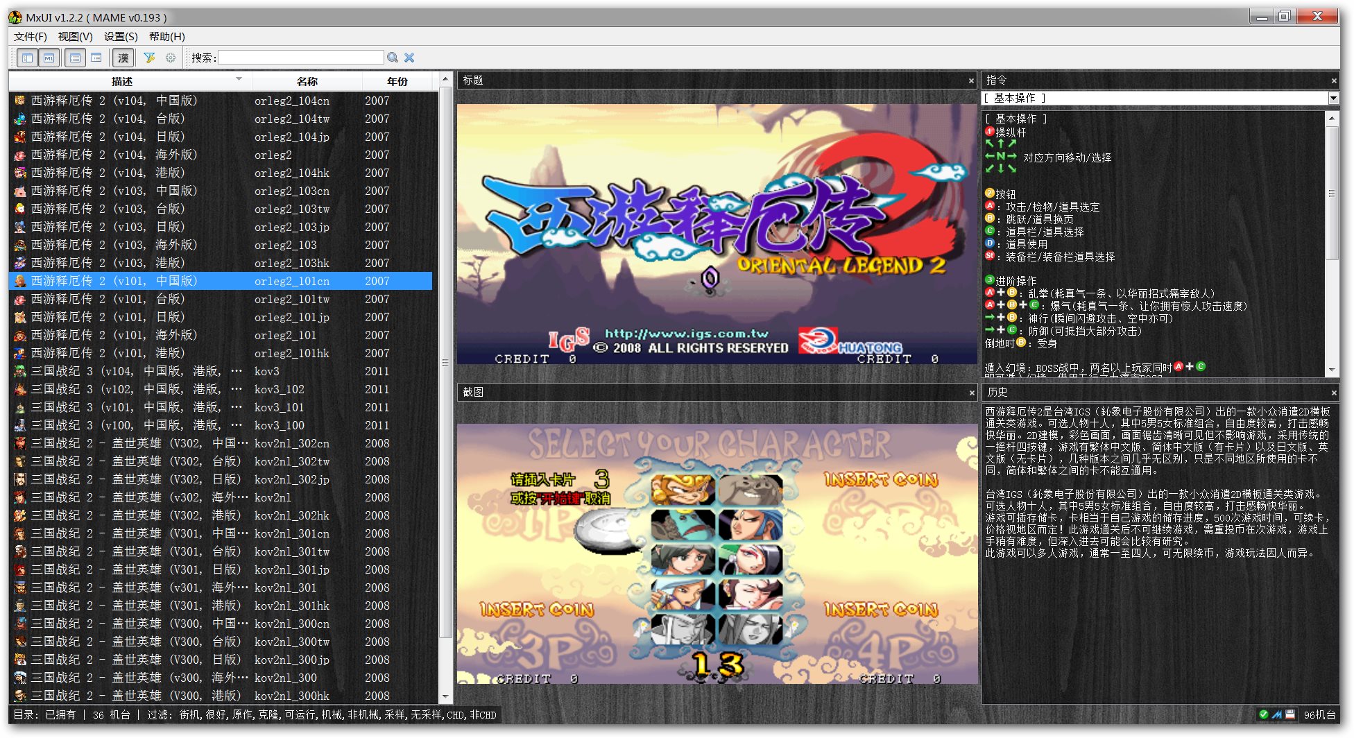Focus the 搜索 search input field
The width and height of the screenshot is (1354, 738).
point(301,58)
